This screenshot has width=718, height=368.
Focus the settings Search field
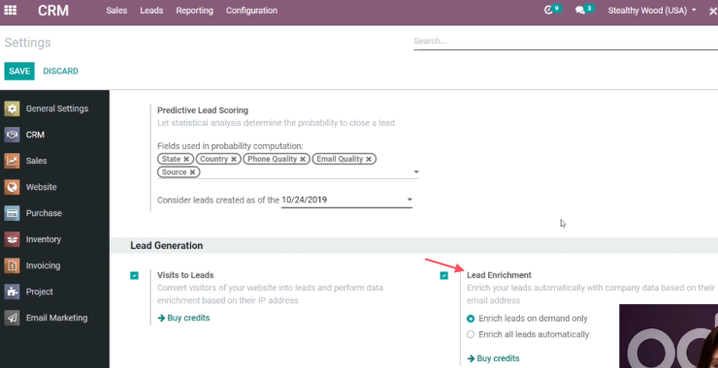[566, 41]
